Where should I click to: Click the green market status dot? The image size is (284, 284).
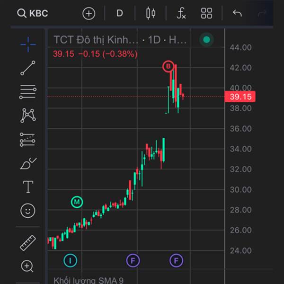point(207,39)
